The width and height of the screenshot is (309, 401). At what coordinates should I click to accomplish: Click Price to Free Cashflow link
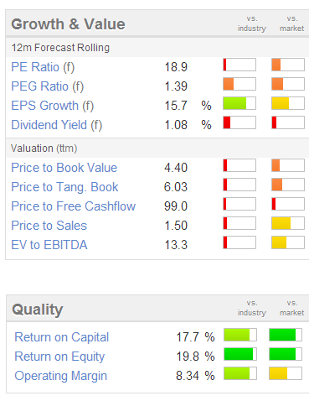[74, 206]
